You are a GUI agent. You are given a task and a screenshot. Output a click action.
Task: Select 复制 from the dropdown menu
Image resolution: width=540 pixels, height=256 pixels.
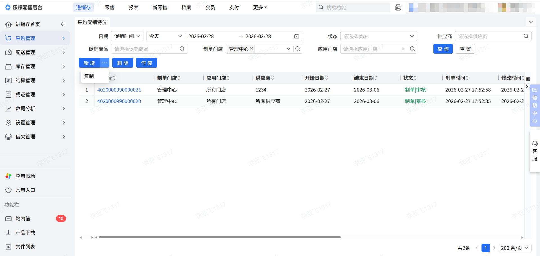pyautogui.click(x=89, y=76)
